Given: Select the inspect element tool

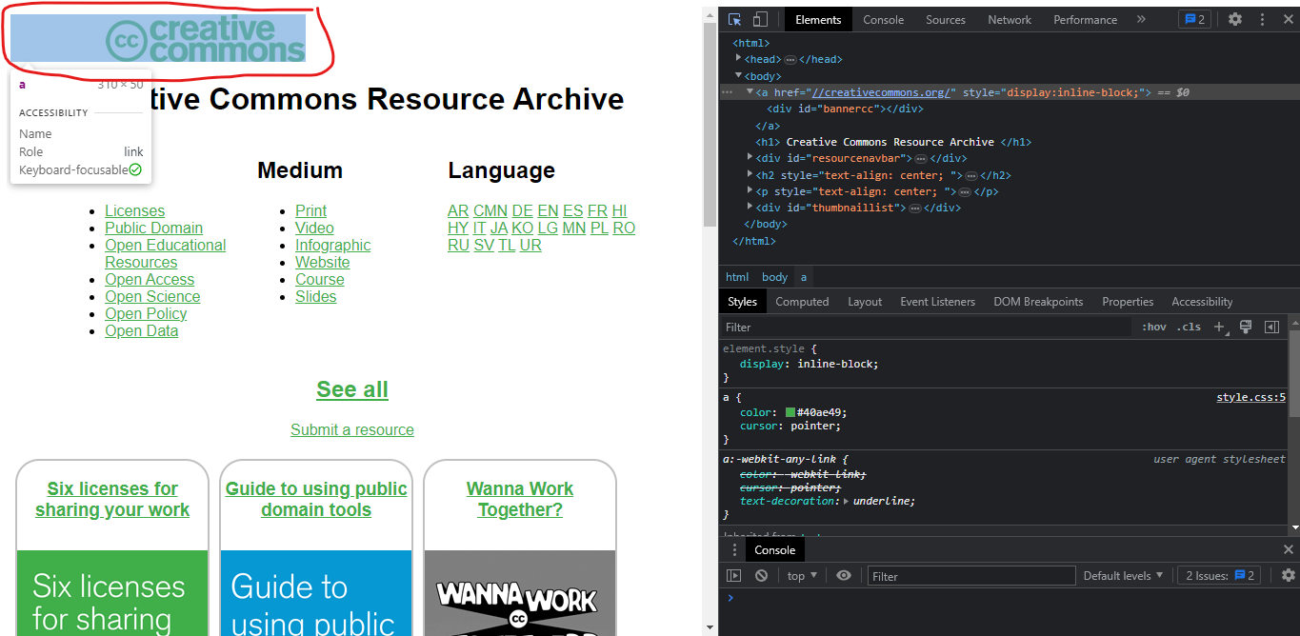Looking at the screenshot, I should tap(732, 19).
